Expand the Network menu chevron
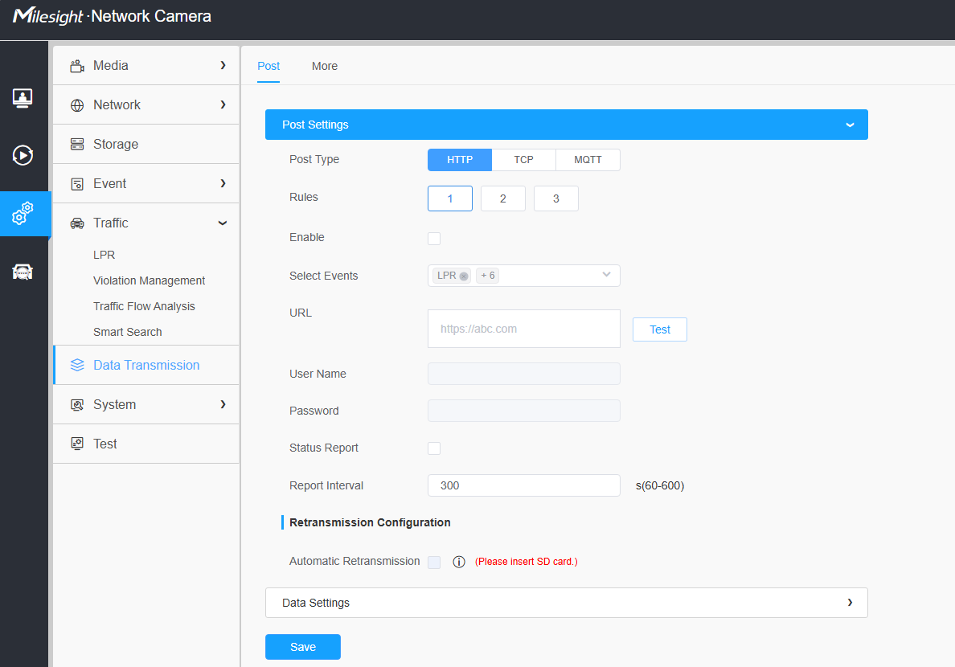The height and width of the screenshot is (667, 955). [x=223, y=104]
